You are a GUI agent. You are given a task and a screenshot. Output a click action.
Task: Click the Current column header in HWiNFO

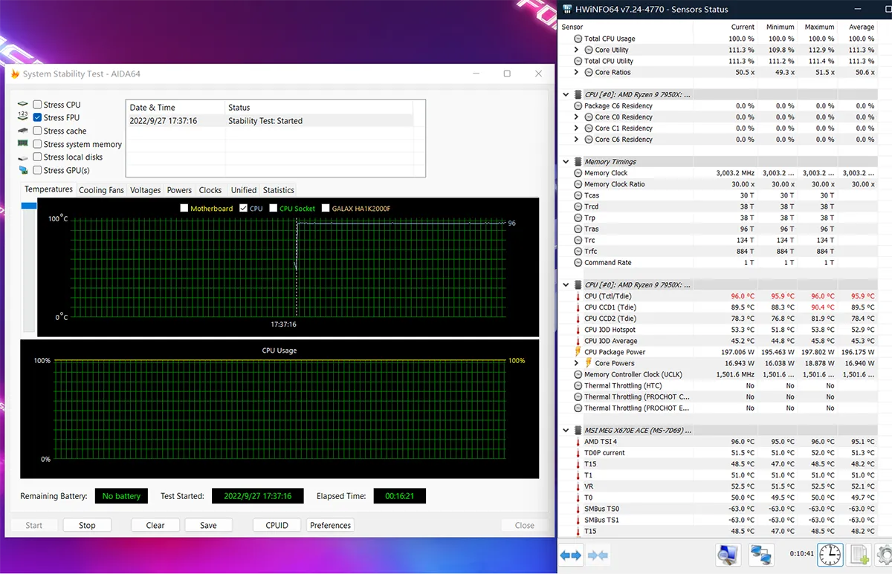(x=743, y=27)
